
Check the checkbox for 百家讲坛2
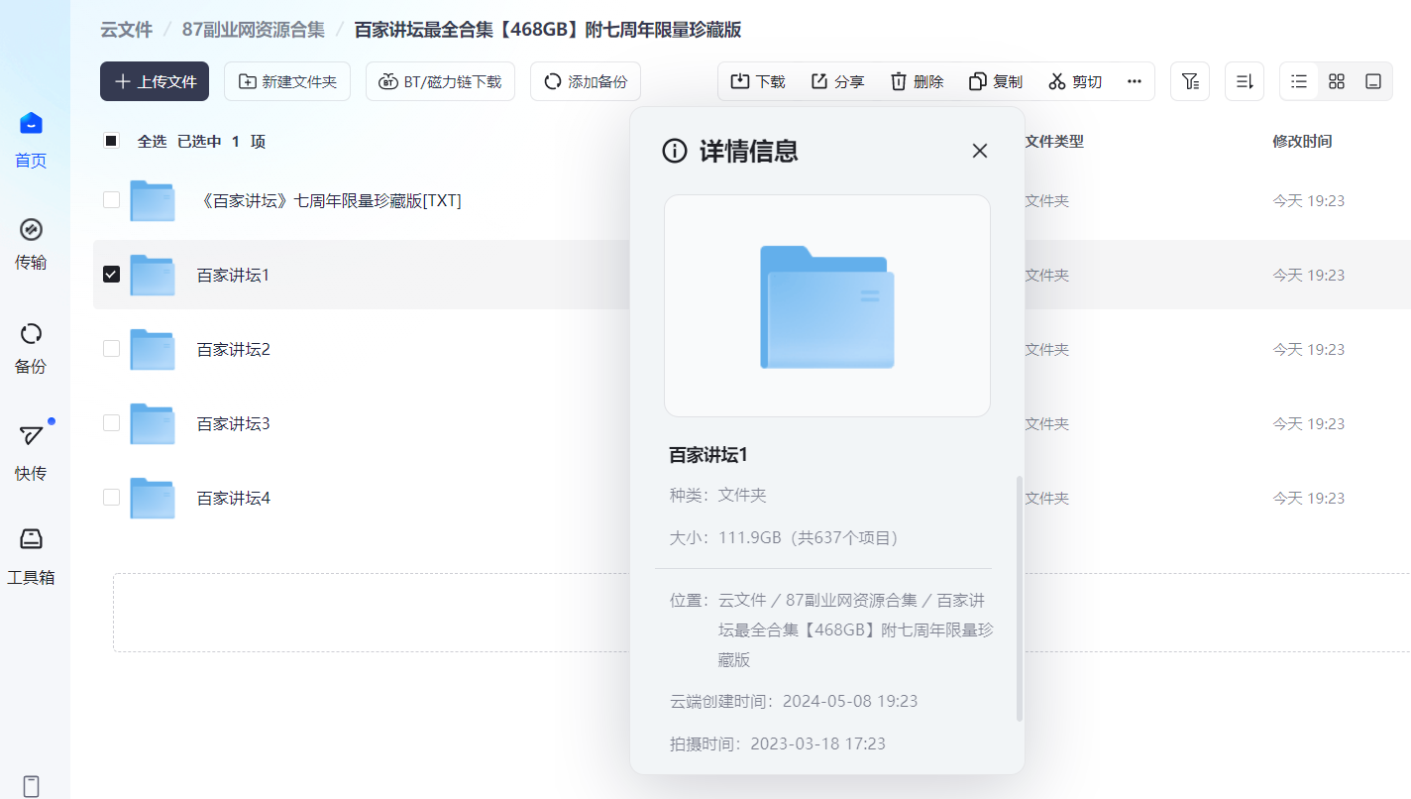click(x=111, y=349)
